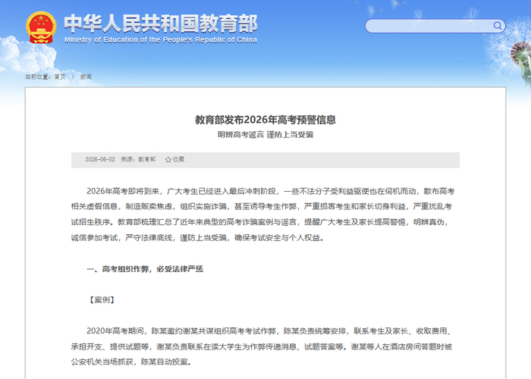Click the 中华人民共和国教育部 site title
Viewport: 531px width, 379px height.
point(161,23)
